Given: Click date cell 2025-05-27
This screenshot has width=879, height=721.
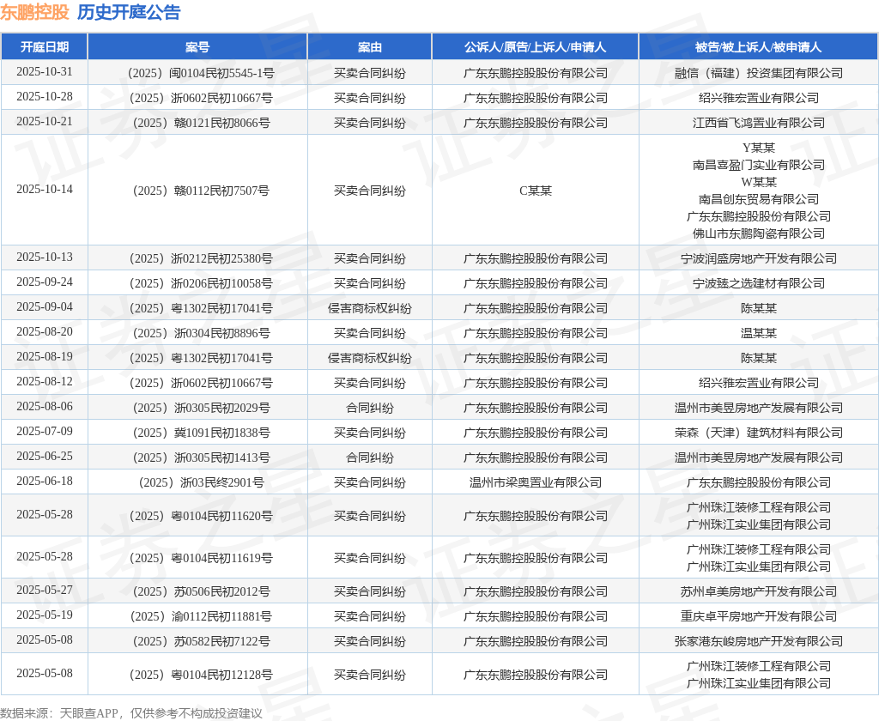Looking at the screenshot, I should tap(45, 590).
